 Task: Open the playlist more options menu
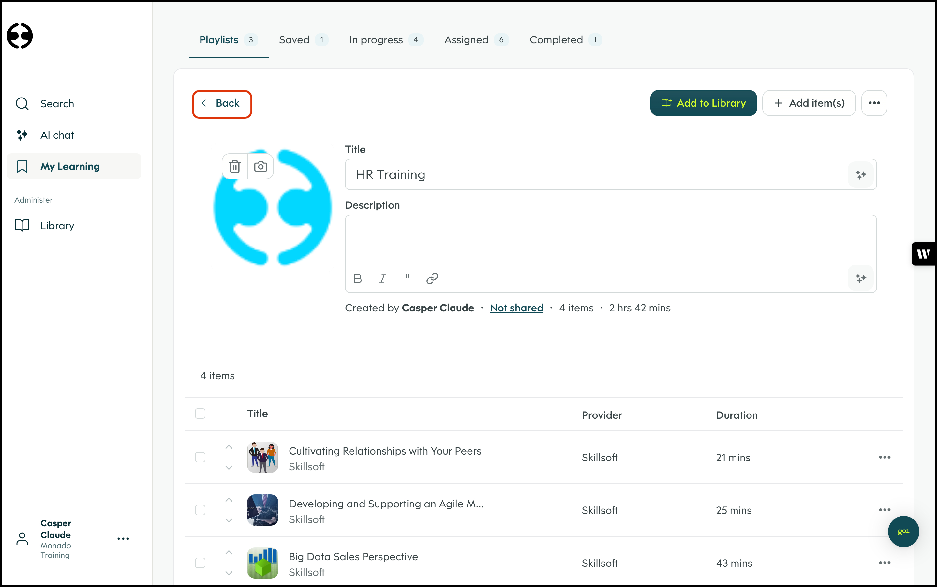coord(874,103)
